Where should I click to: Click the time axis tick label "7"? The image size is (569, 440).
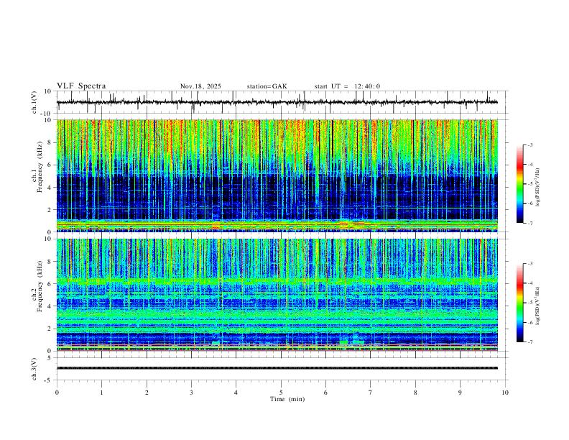[371, 393]
